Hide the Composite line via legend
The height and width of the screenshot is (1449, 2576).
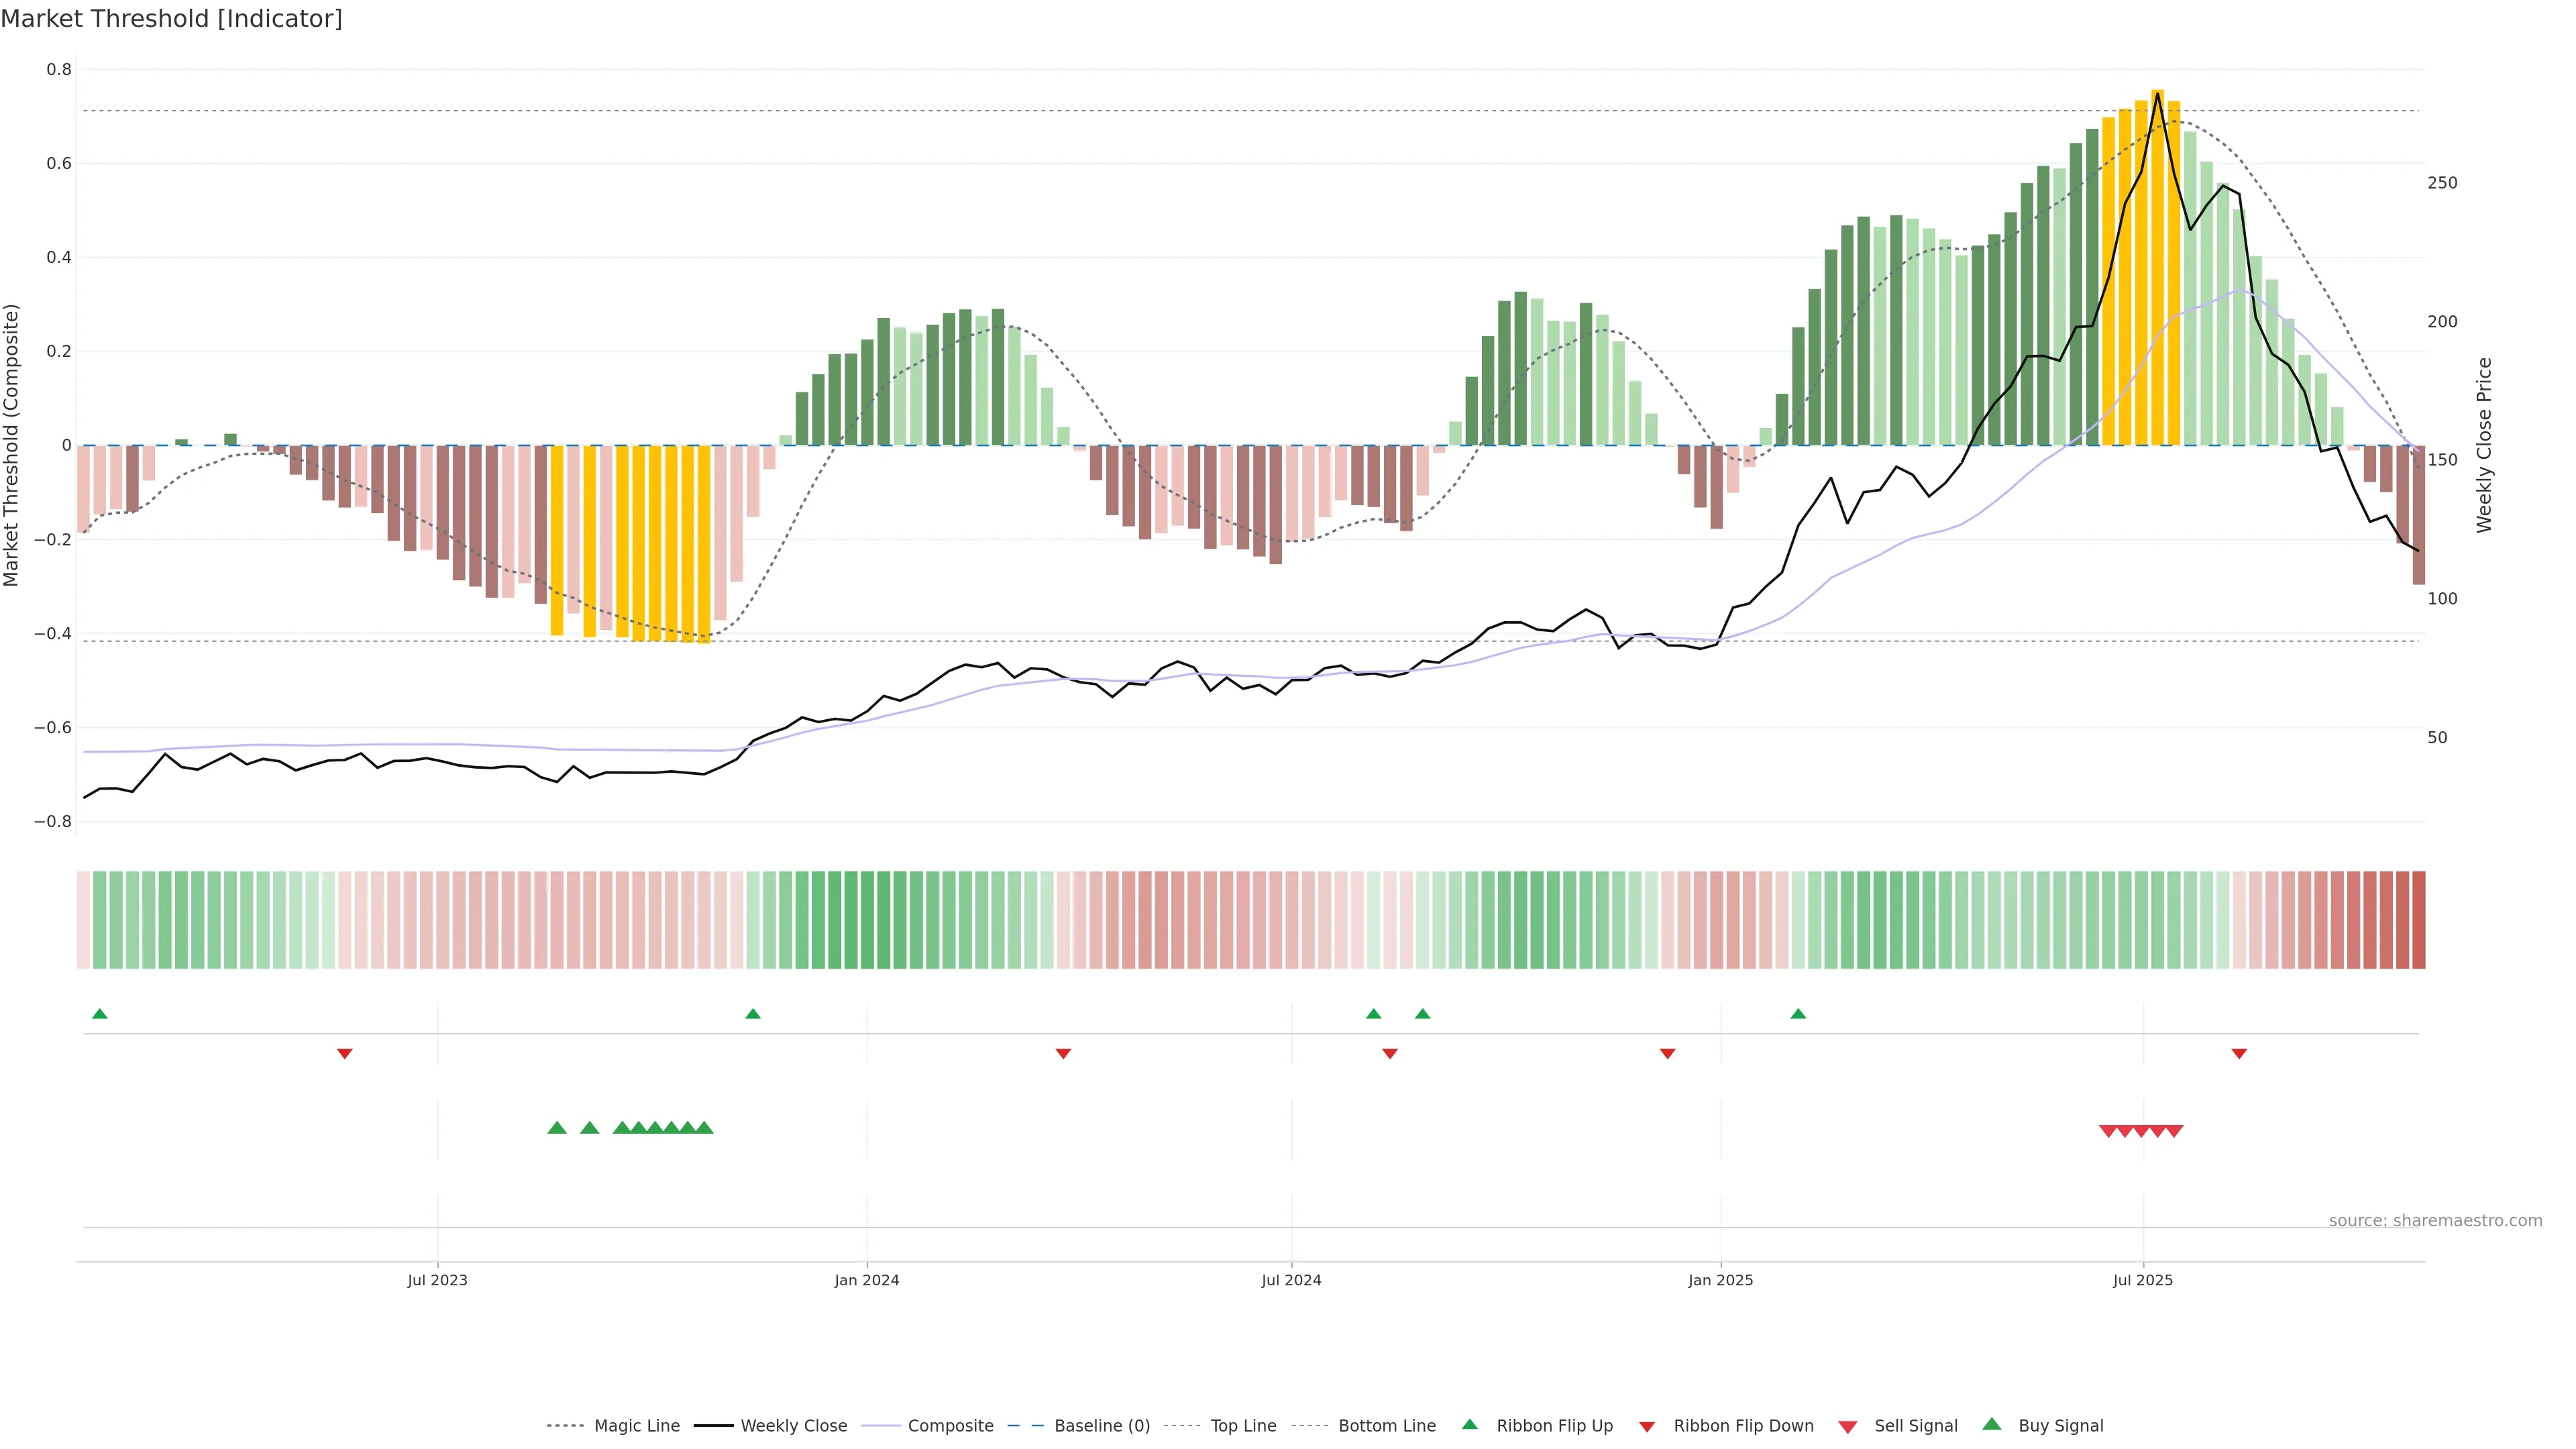coord(950,1425)
